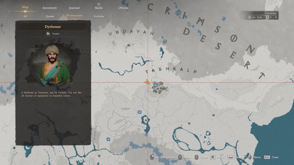The width and height of the screenshot is (294, 165).
Task: Filter the map by Quests
Action: [50, 16]
